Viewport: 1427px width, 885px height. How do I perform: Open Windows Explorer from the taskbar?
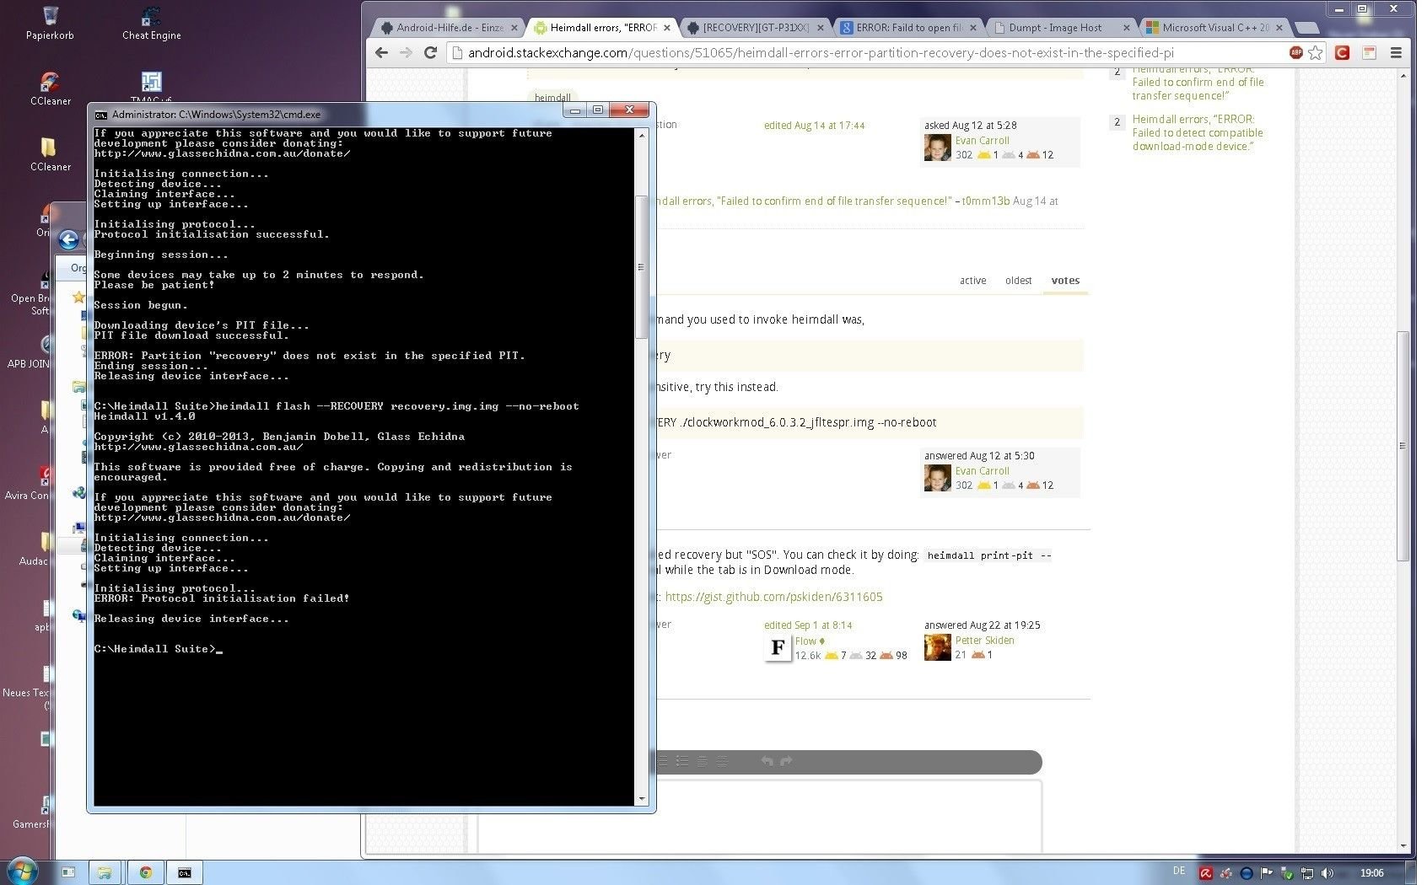105,872
